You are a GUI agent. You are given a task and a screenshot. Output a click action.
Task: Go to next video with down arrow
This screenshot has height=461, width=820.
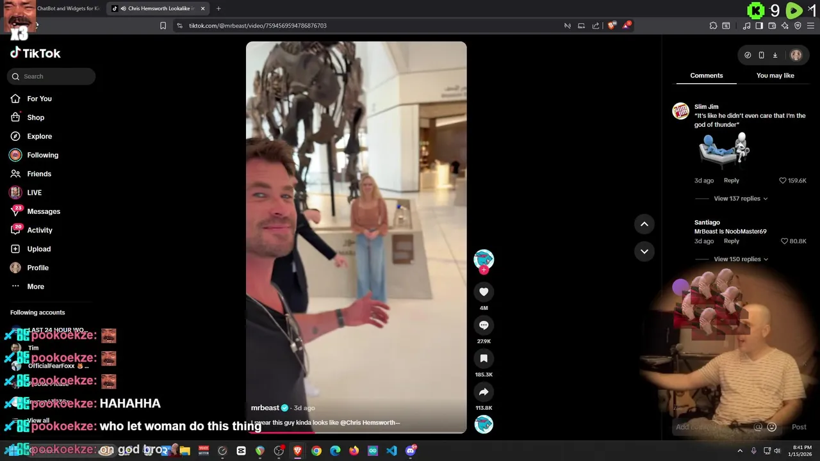(644, 252)
